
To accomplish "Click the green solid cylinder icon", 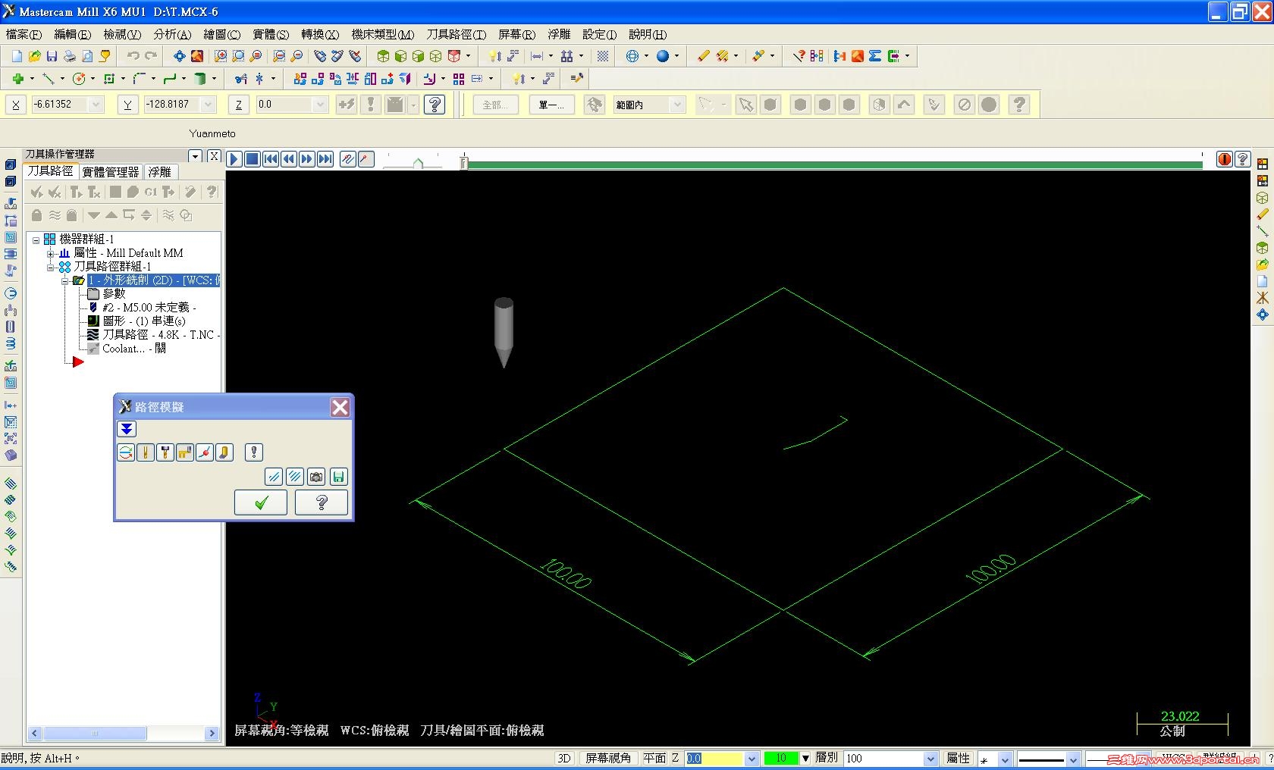I will (x=200, y=78).
